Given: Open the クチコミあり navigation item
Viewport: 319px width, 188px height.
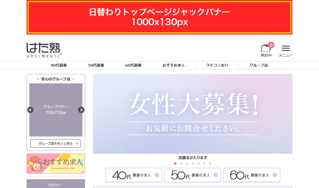Looking at the screenshot, I should click(x=217, y=65).
